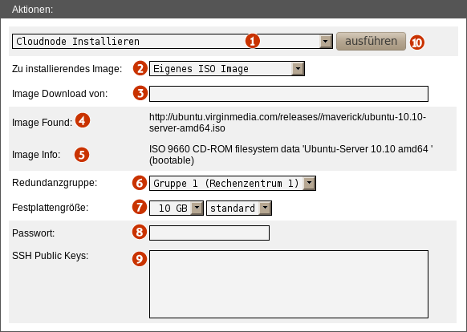Open the Cloudnode Installieren action dropdown
Image resolution: width=467 pixels, height=332 pixels.
[x=173, y=42]
